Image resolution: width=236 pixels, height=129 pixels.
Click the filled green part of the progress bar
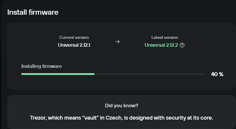coord(58,74)
